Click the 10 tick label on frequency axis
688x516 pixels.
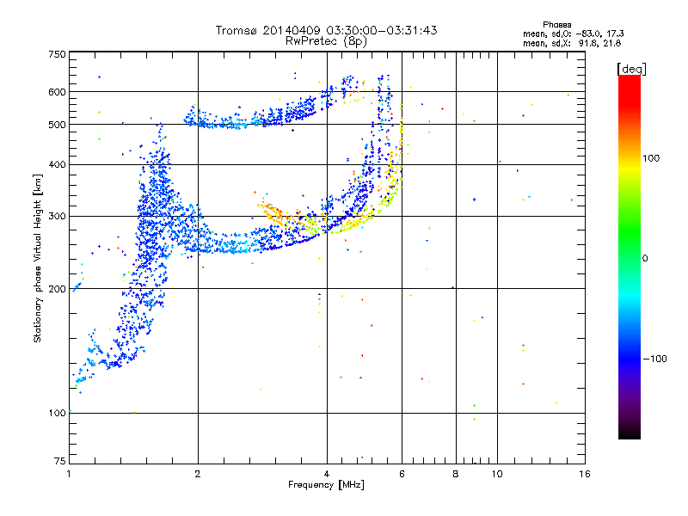(497, 474)
